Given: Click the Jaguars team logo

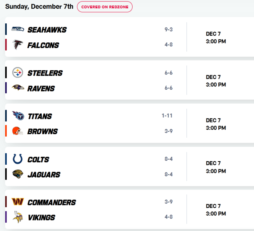Looking at the screenshot, I should point(18,174).
